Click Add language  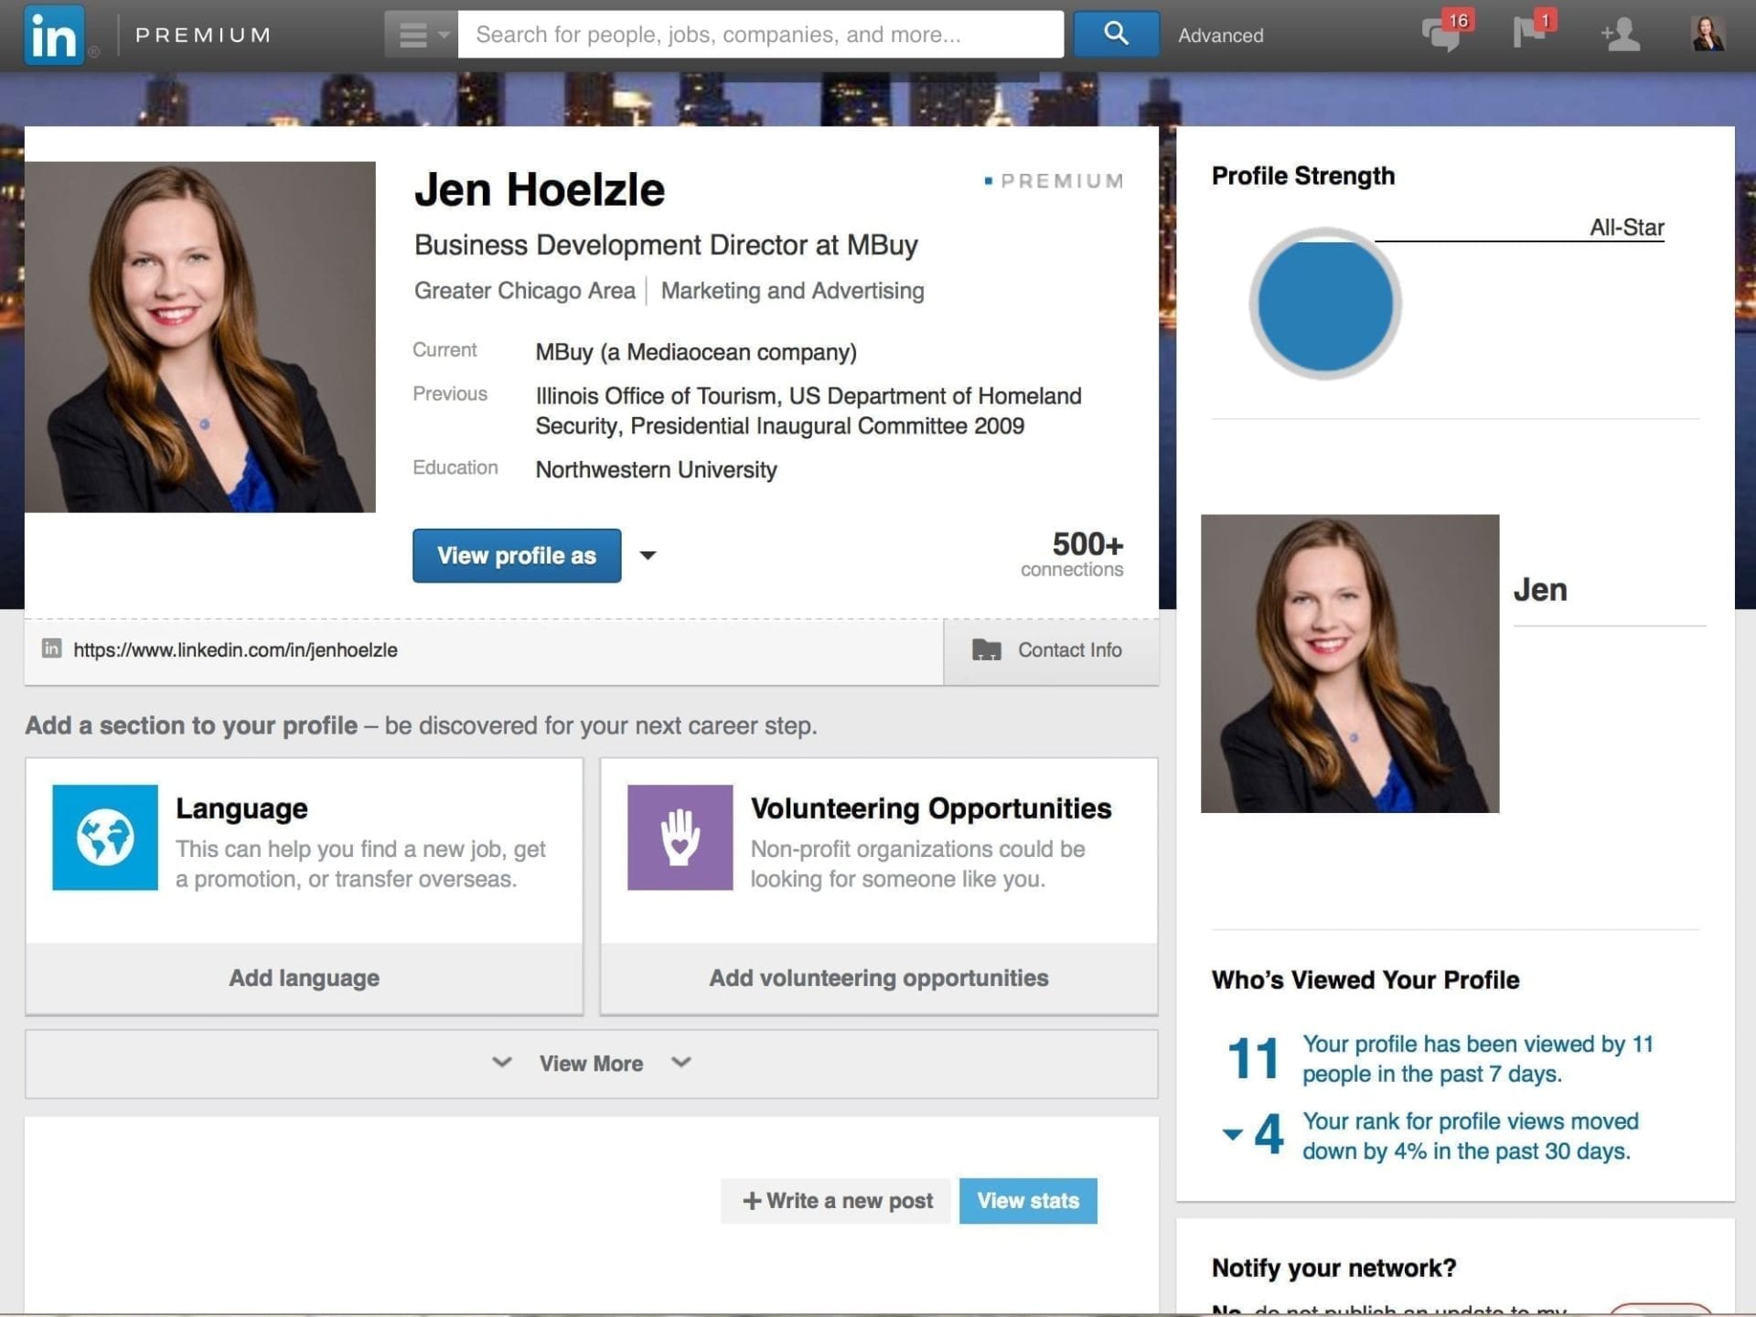click(x=304, y=978)
